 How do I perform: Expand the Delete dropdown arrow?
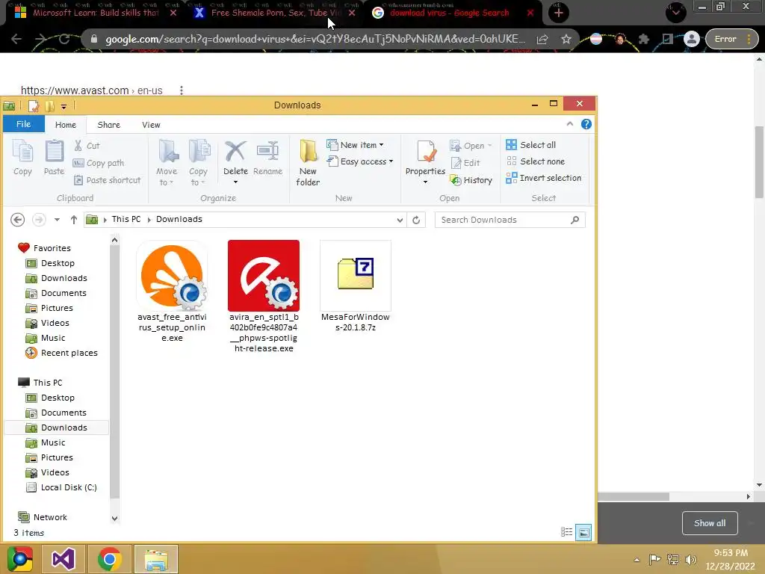[x=235, y=182]
